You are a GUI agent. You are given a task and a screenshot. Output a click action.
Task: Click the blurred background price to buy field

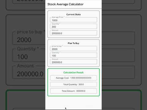[29, 38]
